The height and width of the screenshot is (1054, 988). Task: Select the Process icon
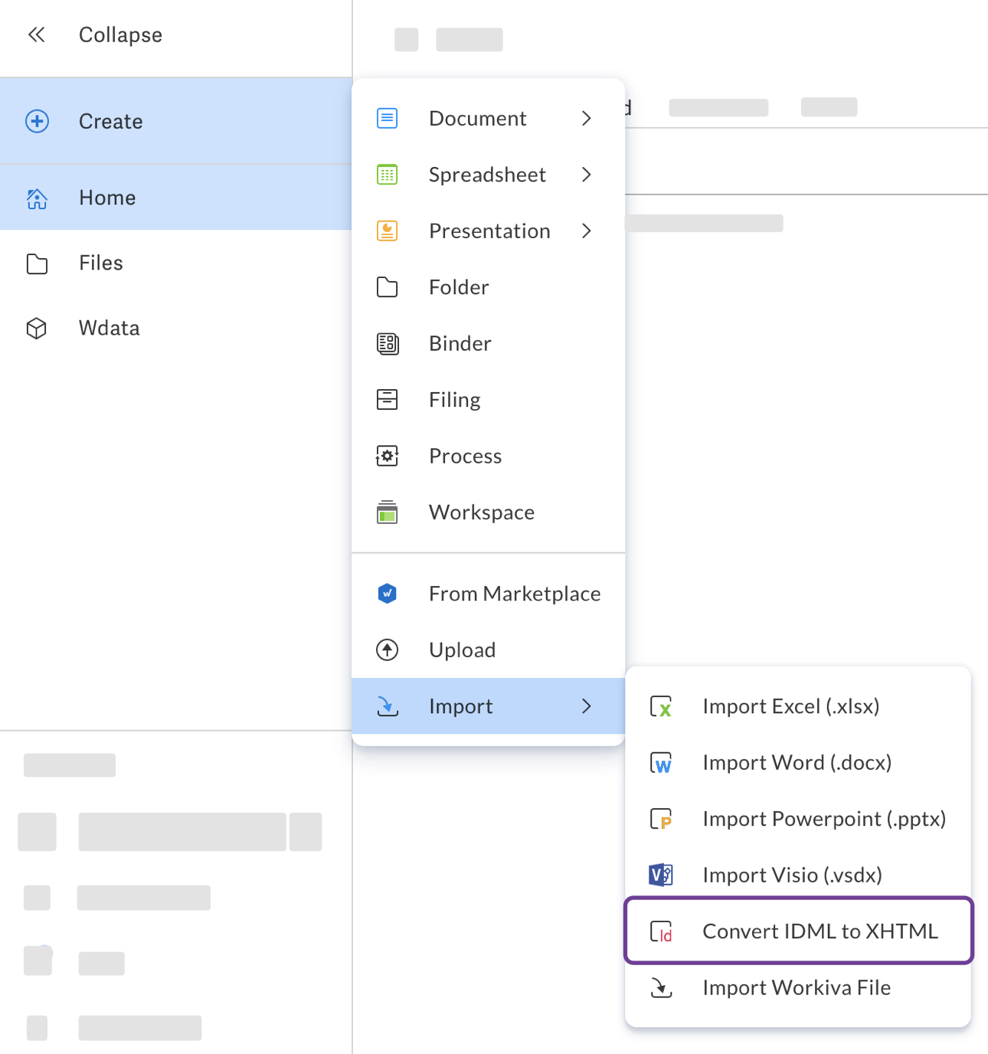coord(388,456)
